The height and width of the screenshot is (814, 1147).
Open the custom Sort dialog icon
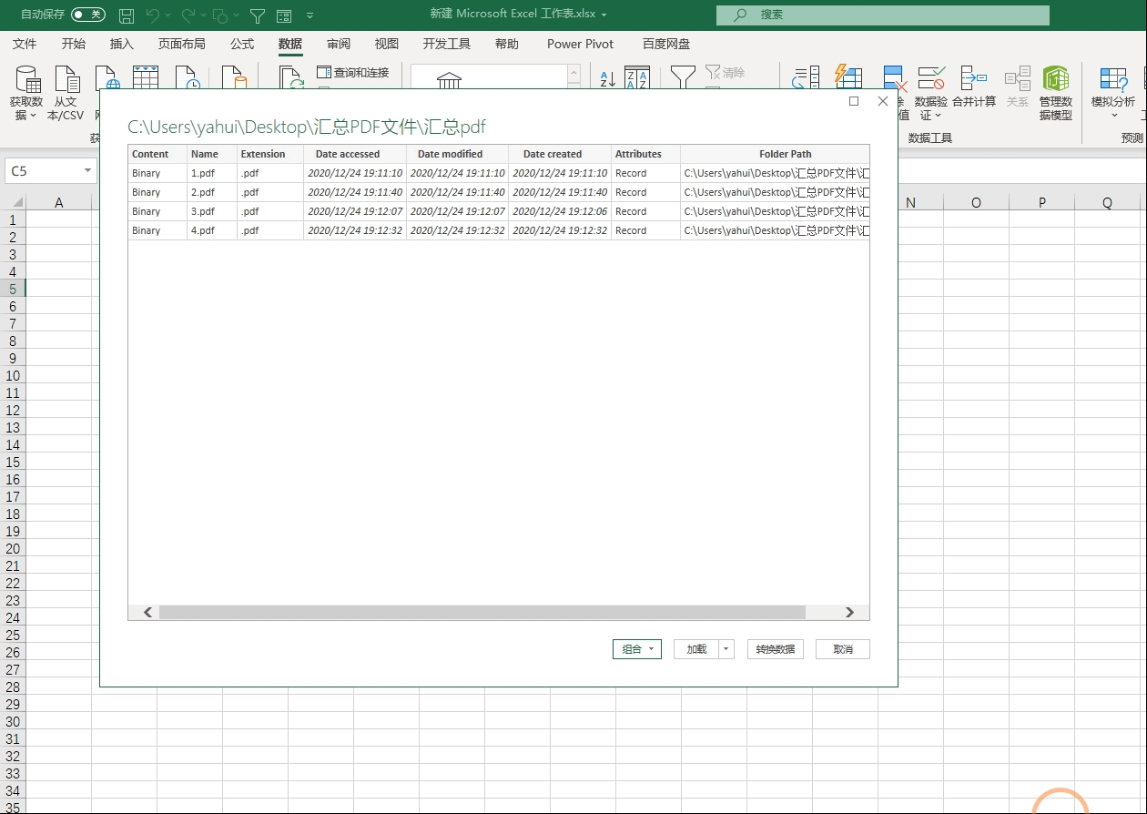[637, 78]
